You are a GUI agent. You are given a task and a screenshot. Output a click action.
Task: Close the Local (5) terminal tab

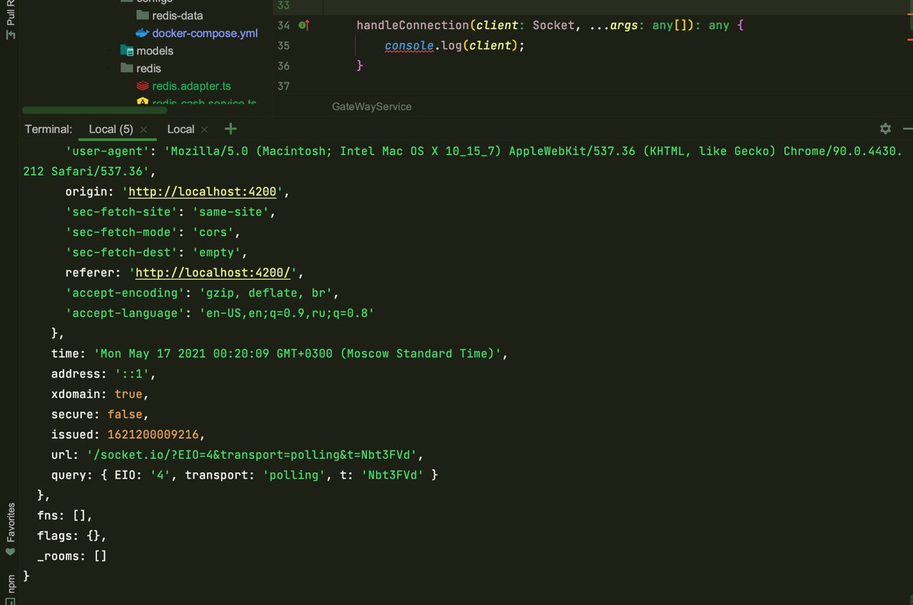pos(143,129)
